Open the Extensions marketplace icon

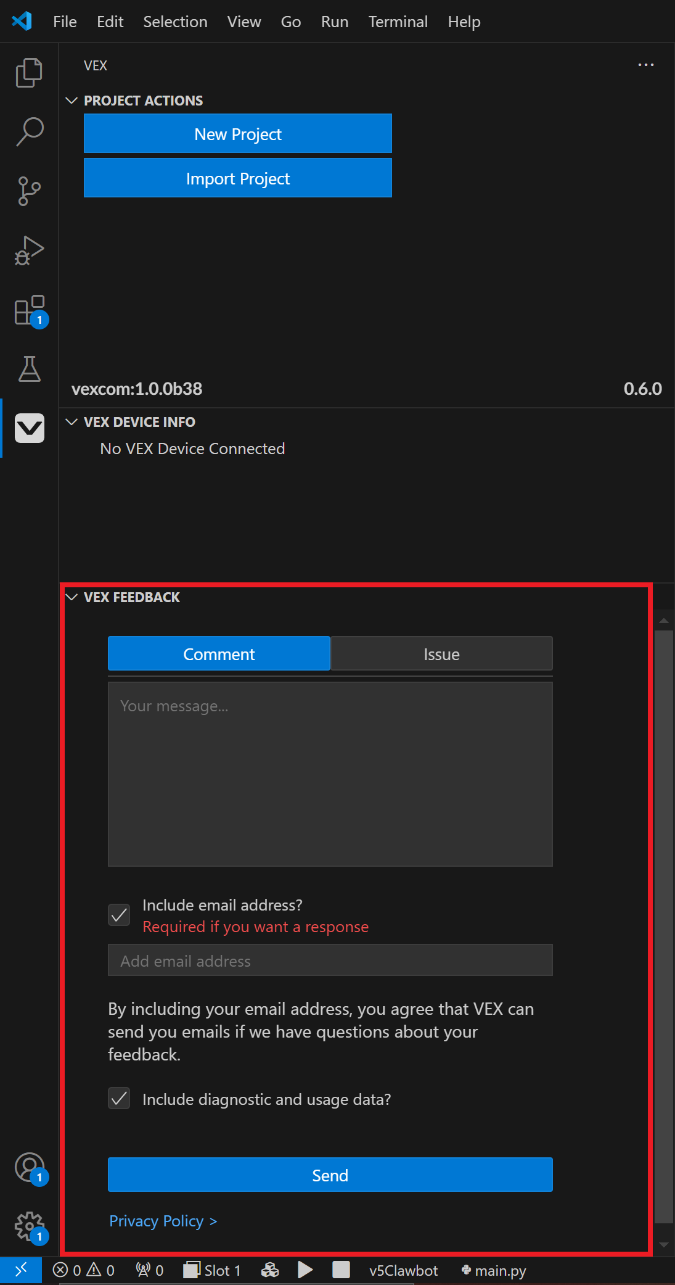click(x=29, y=310)
